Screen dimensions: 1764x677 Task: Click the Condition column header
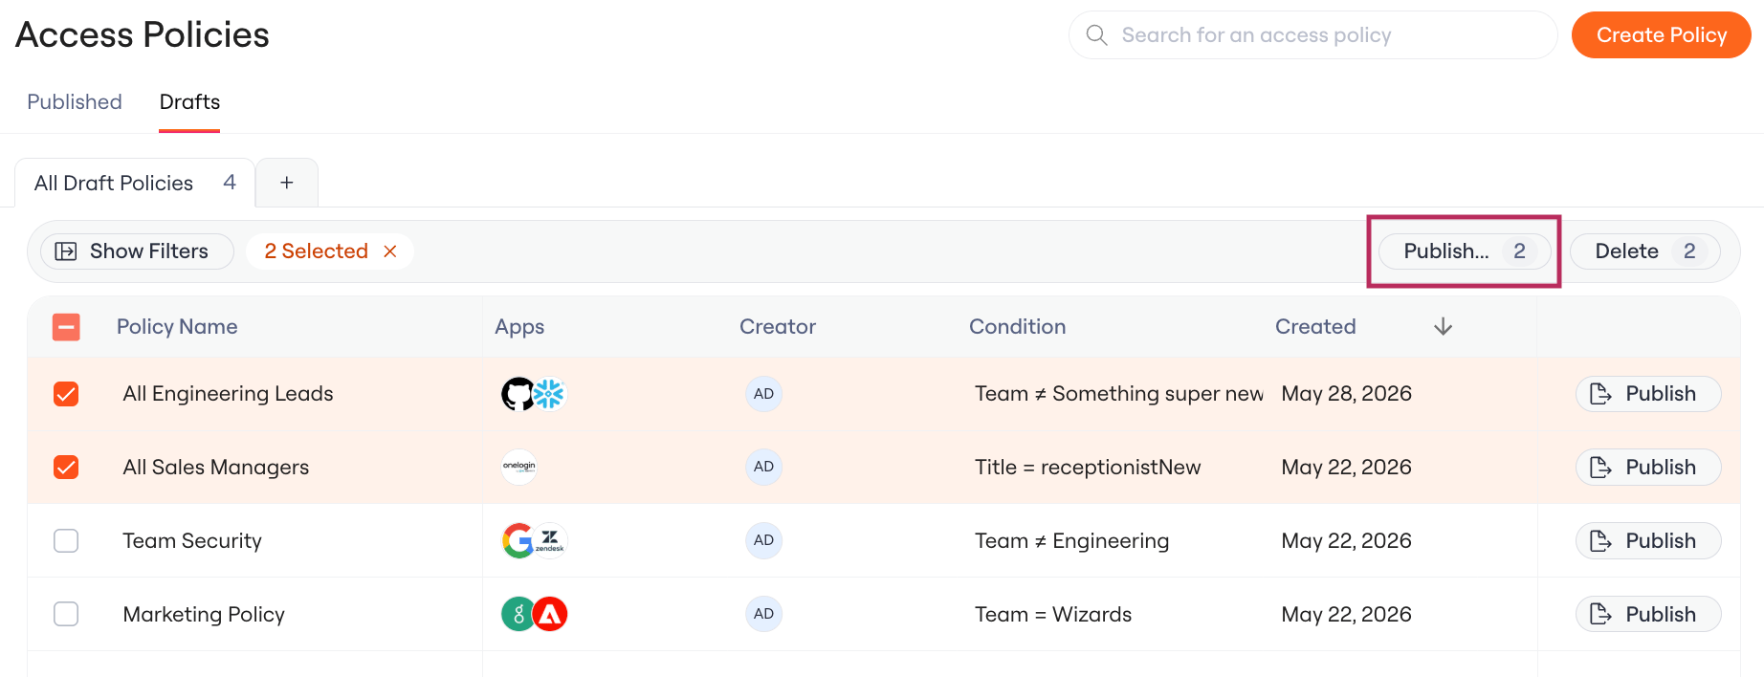point(1017,327)
